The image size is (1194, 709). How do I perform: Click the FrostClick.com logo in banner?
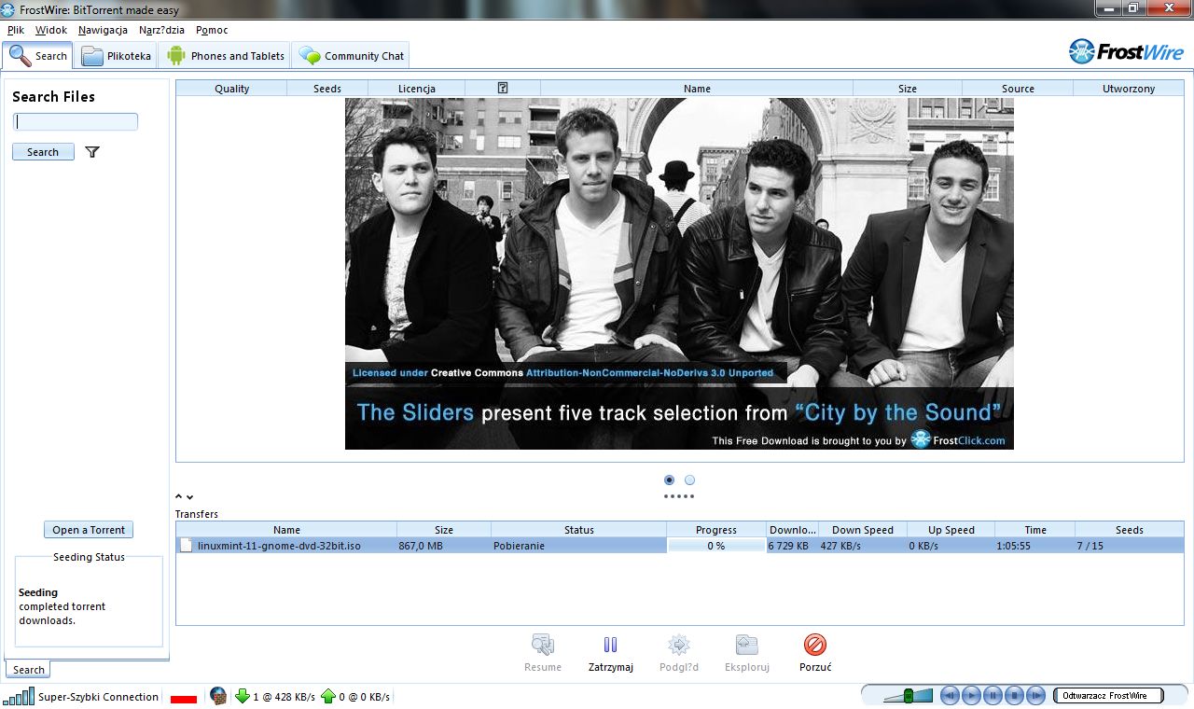(x=958, y=439)
